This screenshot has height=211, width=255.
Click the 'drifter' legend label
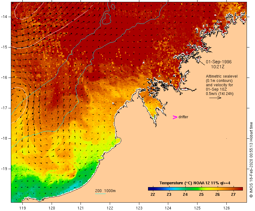click(x=183, y=117)
